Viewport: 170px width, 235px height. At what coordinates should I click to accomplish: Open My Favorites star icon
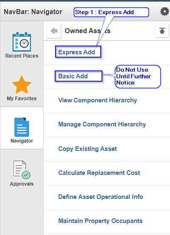coord(22,85)
